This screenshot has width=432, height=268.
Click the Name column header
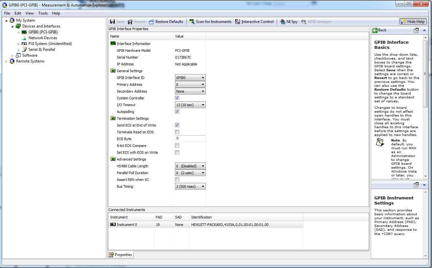pyautogui.click(x=141, y=36)
